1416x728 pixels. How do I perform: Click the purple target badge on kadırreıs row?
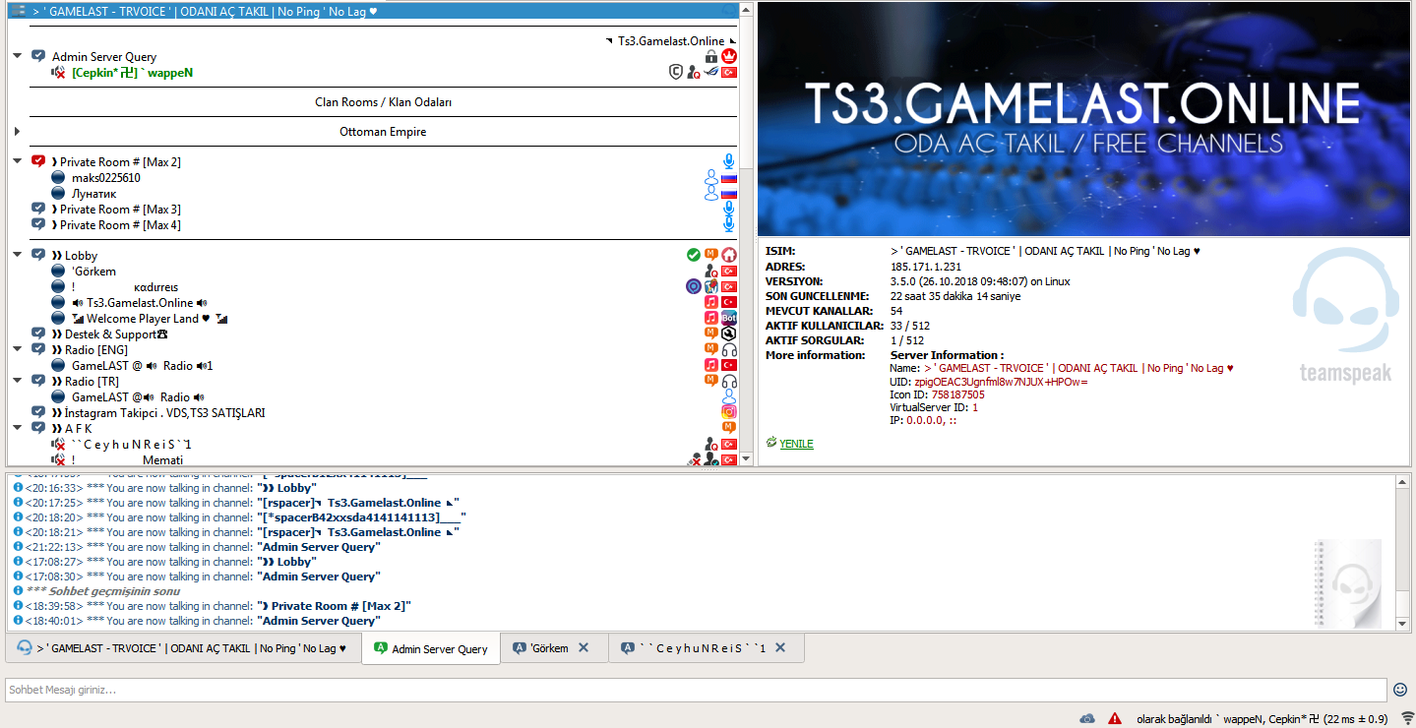pos(694,286)
